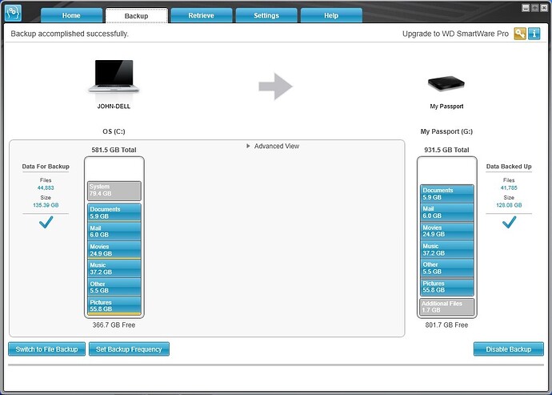Select the My Passport drive icon
This screenshot has height=395, width=552.
point(446,83)
